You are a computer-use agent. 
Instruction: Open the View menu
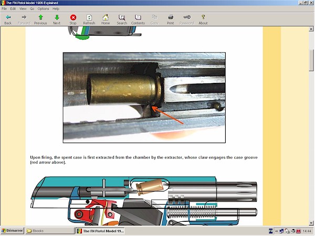point(23,8)
